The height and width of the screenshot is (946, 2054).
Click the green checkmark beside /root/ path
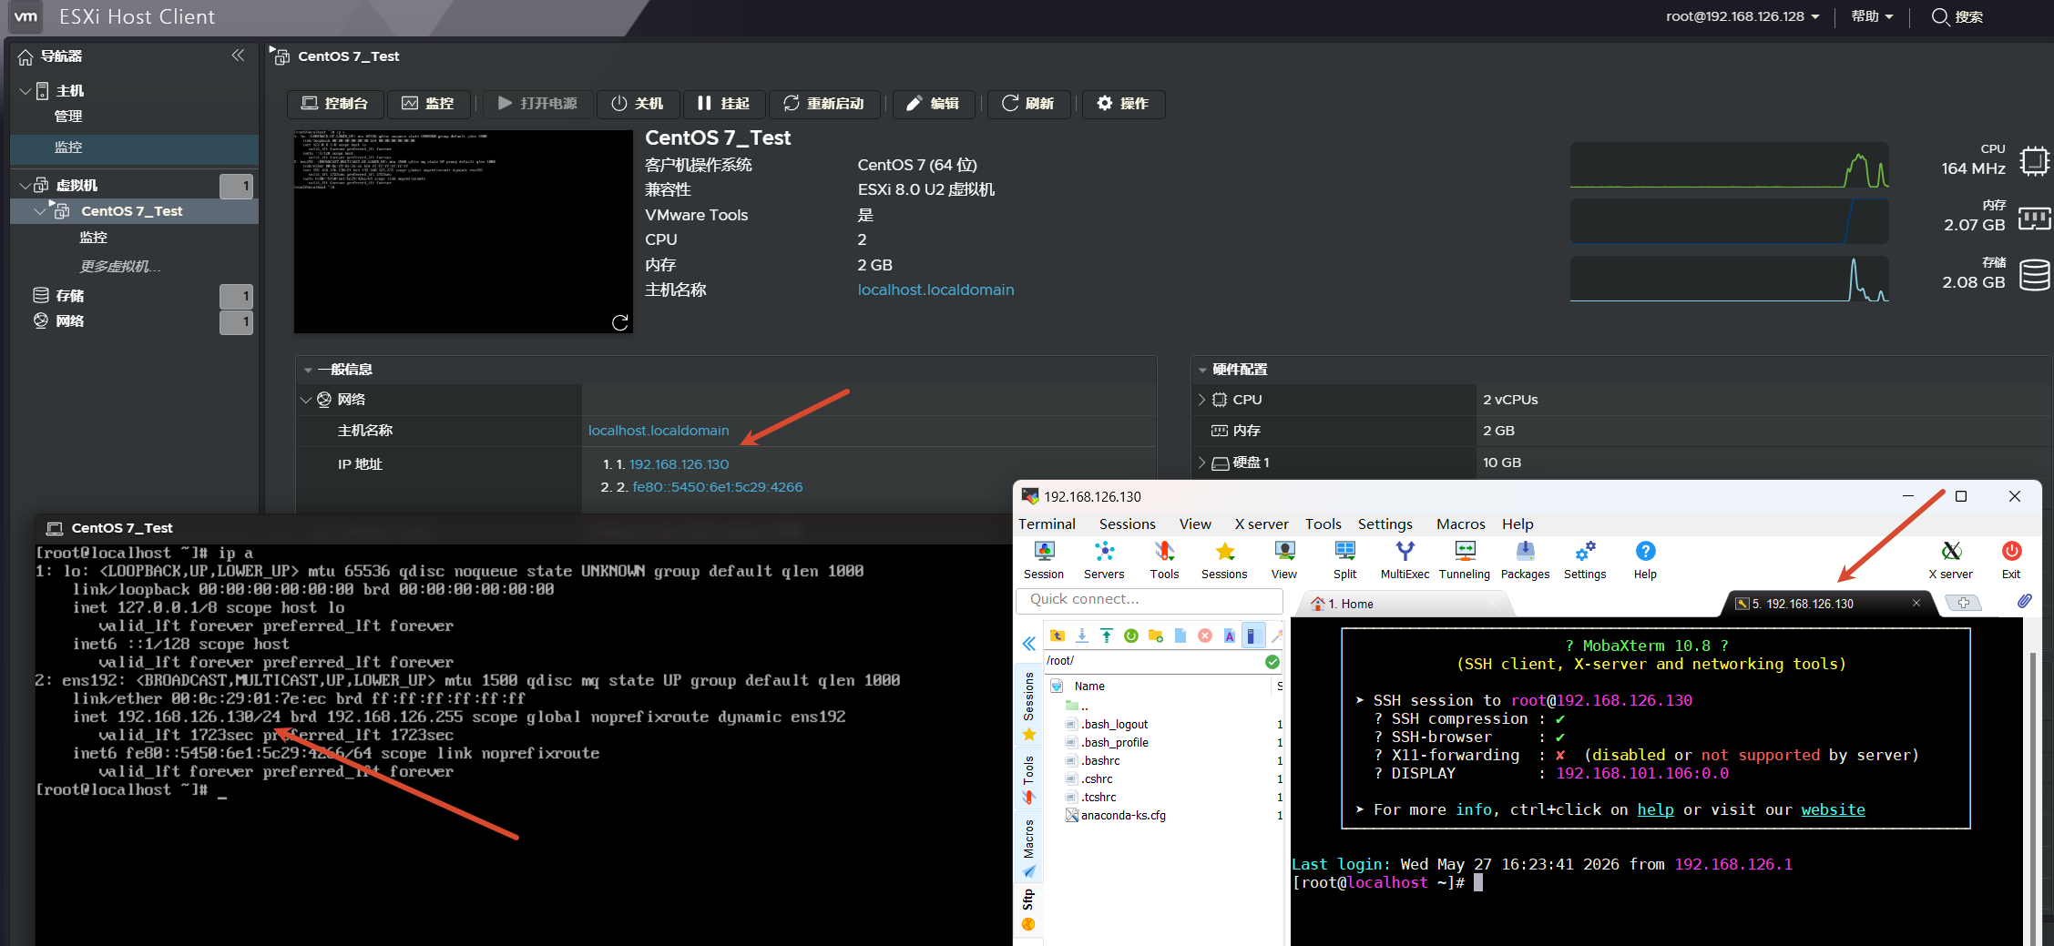click(1272, 661)
